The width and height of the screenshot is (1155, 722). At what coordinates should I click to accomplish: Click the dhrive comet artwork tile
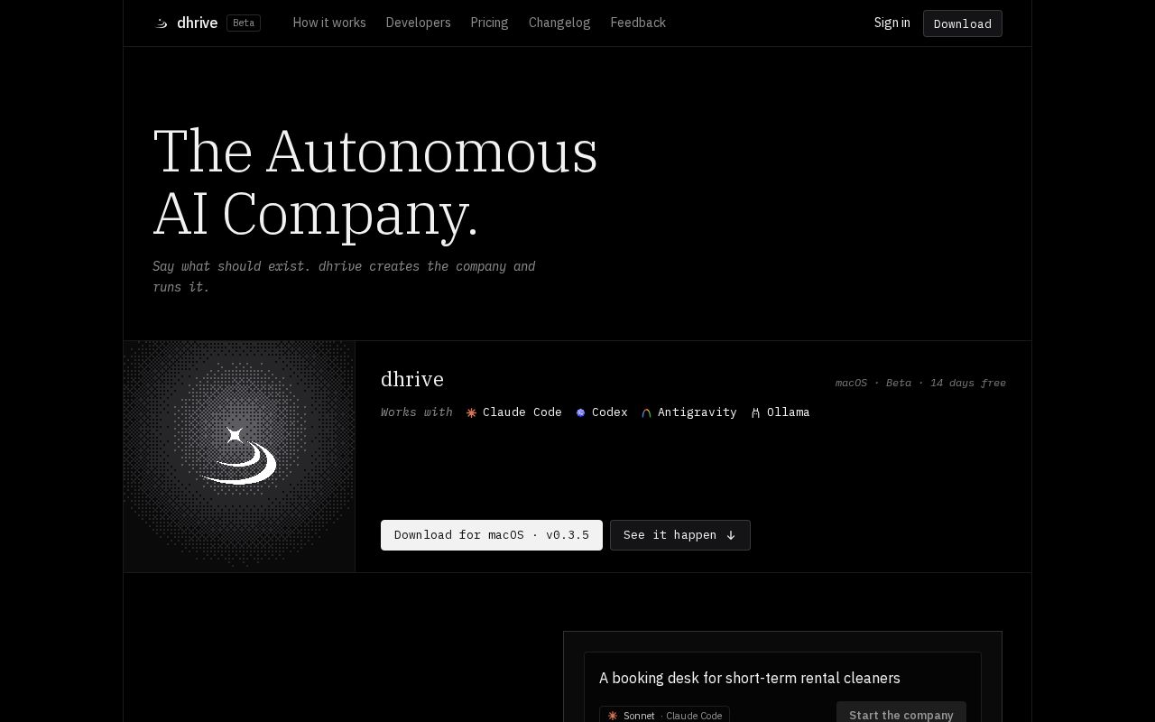click(239, 457)
